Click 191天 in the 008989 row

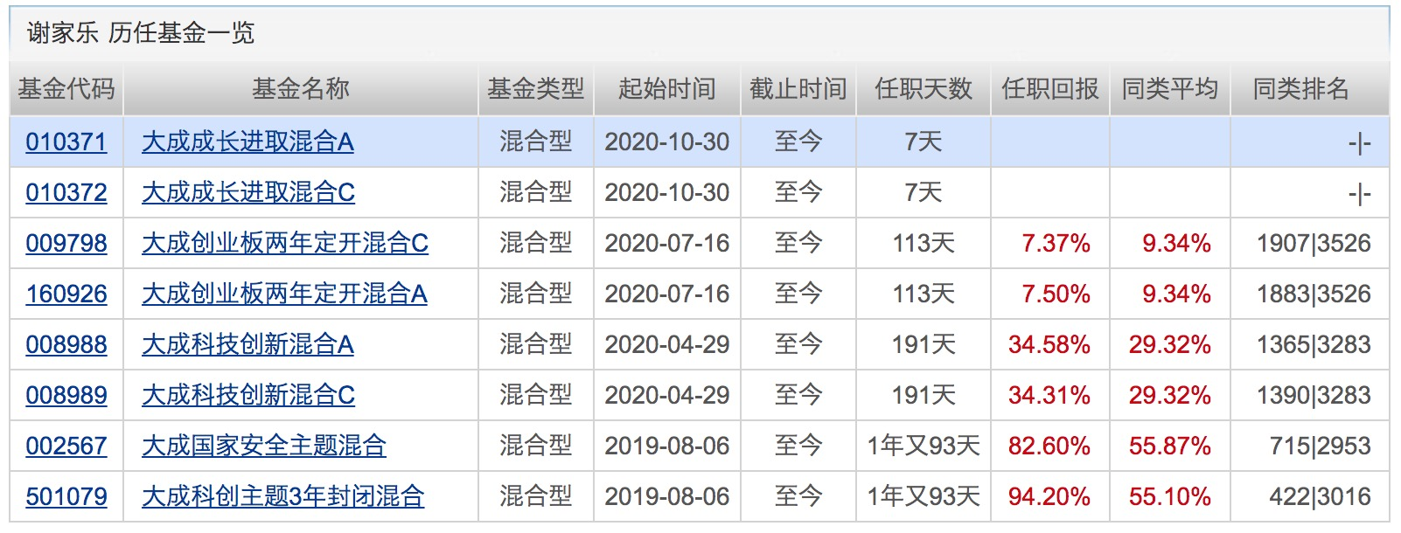[924, 396]
